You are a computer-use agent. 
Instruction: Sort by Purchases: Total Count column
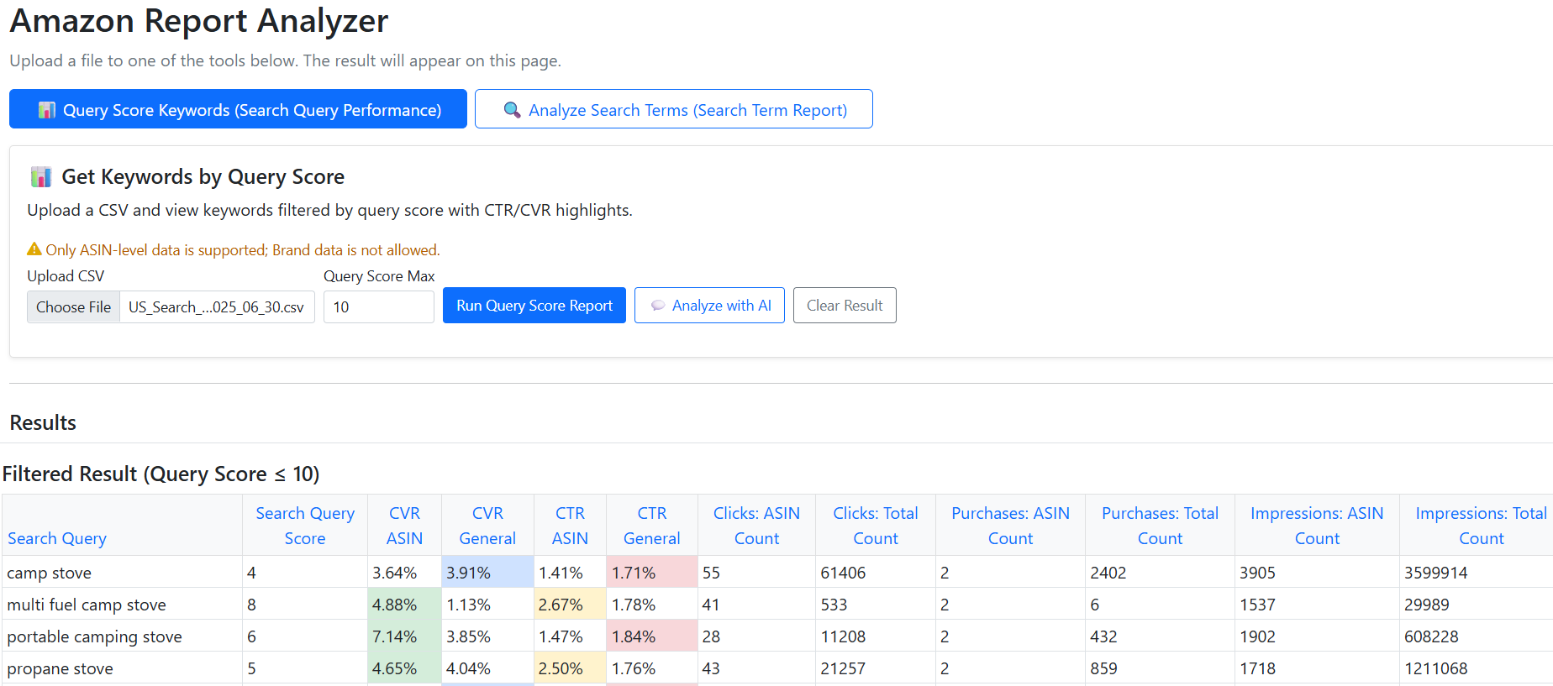(1160, 526)
